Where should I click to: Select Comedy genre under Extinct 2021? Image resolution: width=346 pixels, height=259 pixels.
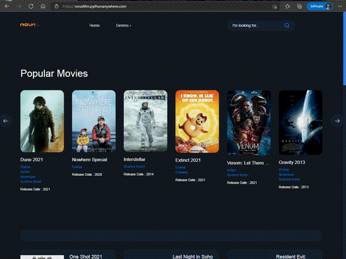point(182,172)
